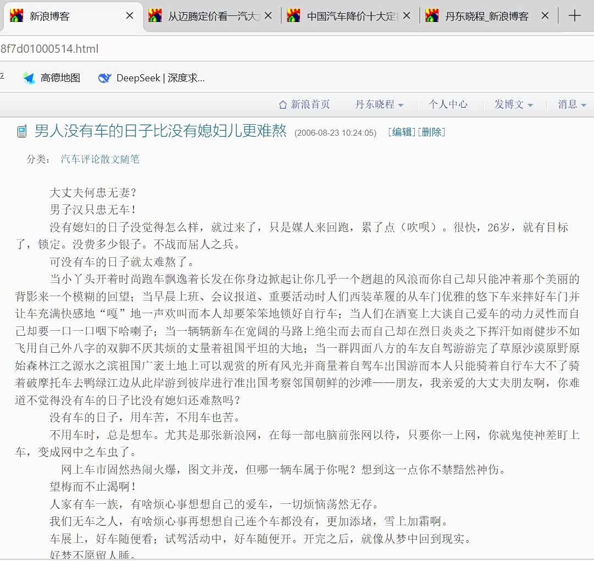Screen dimensions: 594x561
Task: Switch to the 丹东晓程_新浪博客 tab
Action: [x=486, y=16]
